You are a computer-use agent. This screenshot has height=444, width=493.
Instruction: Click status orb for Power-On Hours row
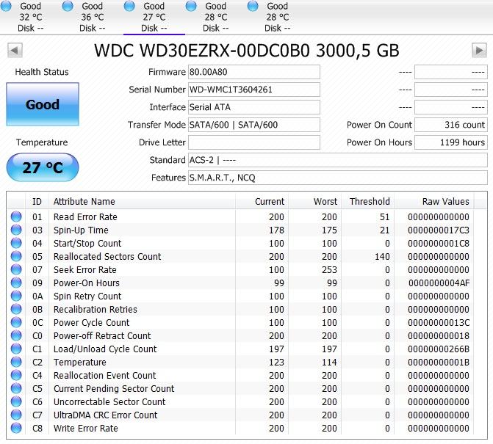click(x=16, y=283)
